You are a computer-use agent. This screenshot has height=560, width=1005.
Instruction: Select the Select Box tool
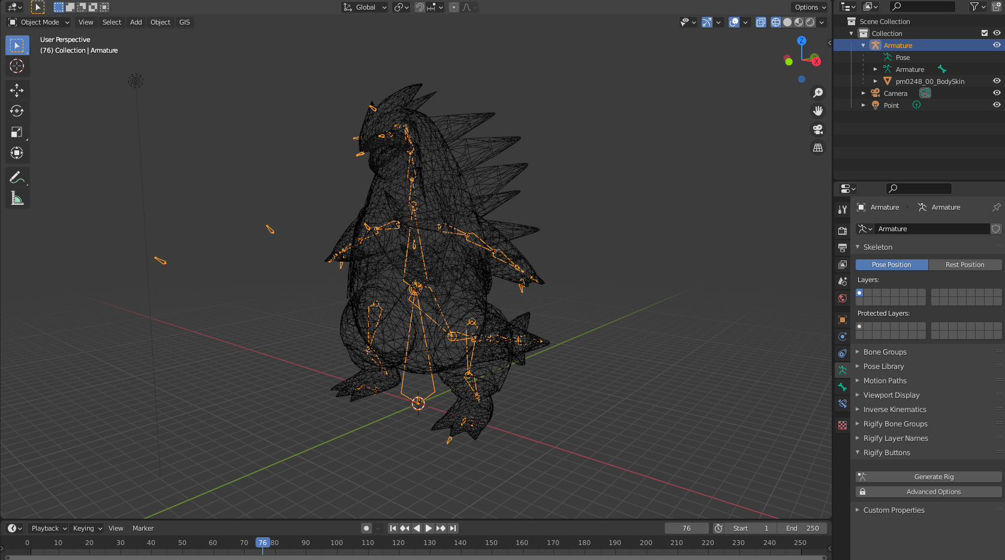17,45
